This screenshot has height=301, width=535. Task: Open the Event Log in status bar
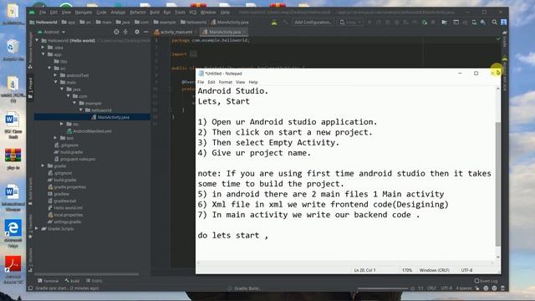click(x=486, y=281)
